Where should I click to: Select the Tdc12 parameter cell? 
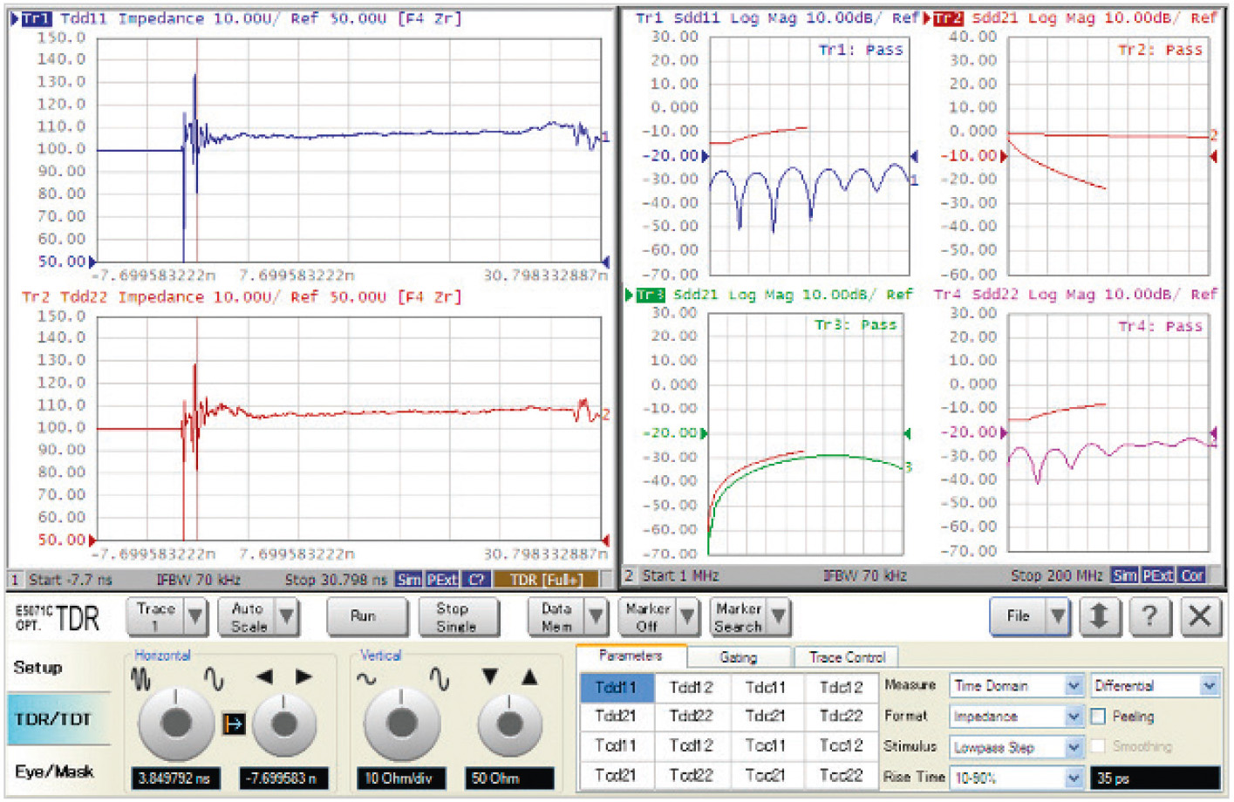click(842, 688)
